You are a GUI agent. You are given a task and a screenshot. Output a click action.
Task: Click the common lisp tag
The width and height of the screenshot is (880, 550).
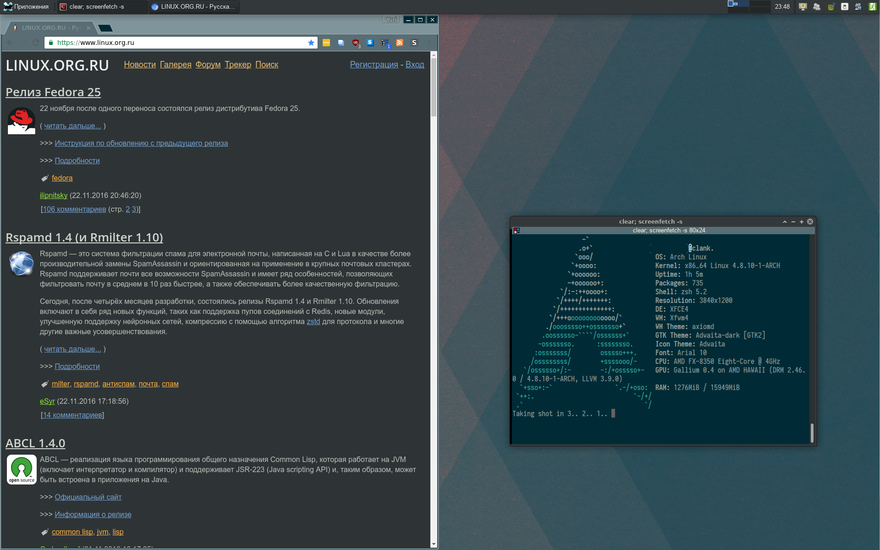click(x=72, y=532)
